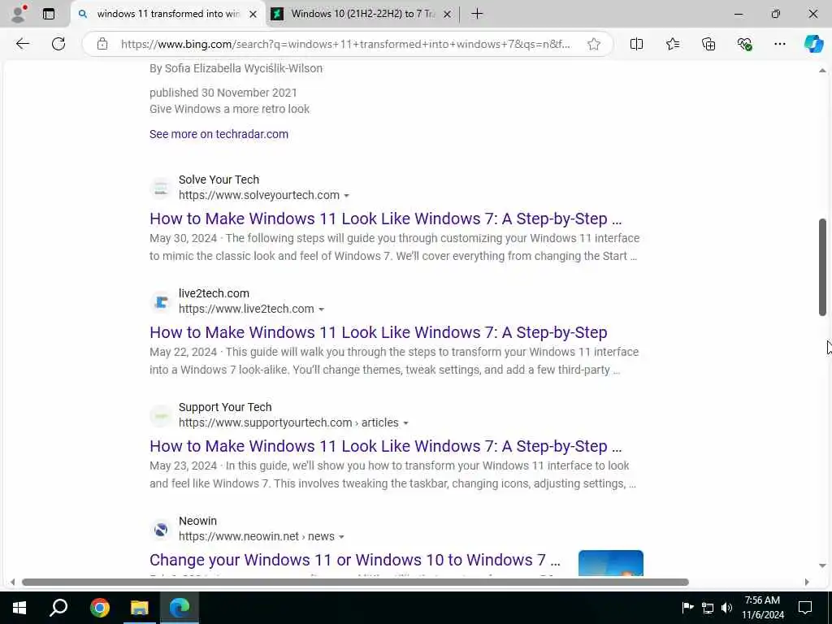The width and height of the screenshot is (832, 624).
Task: Open a new tab
Action: pyautogui.click(x=477, y=14)
